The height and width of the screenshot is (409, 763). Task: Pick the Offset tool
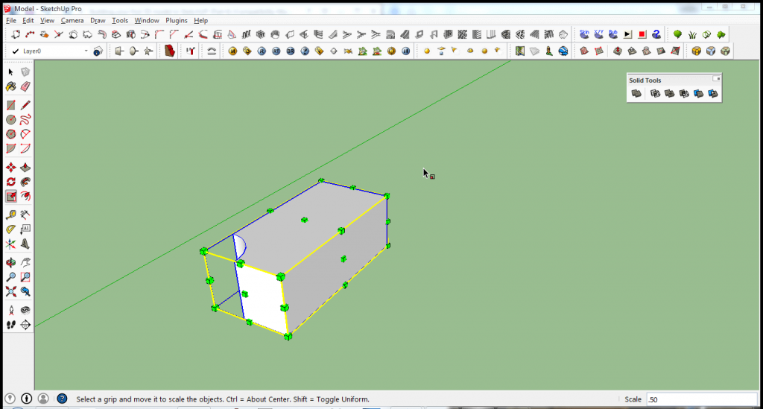(x=25, y=197)
